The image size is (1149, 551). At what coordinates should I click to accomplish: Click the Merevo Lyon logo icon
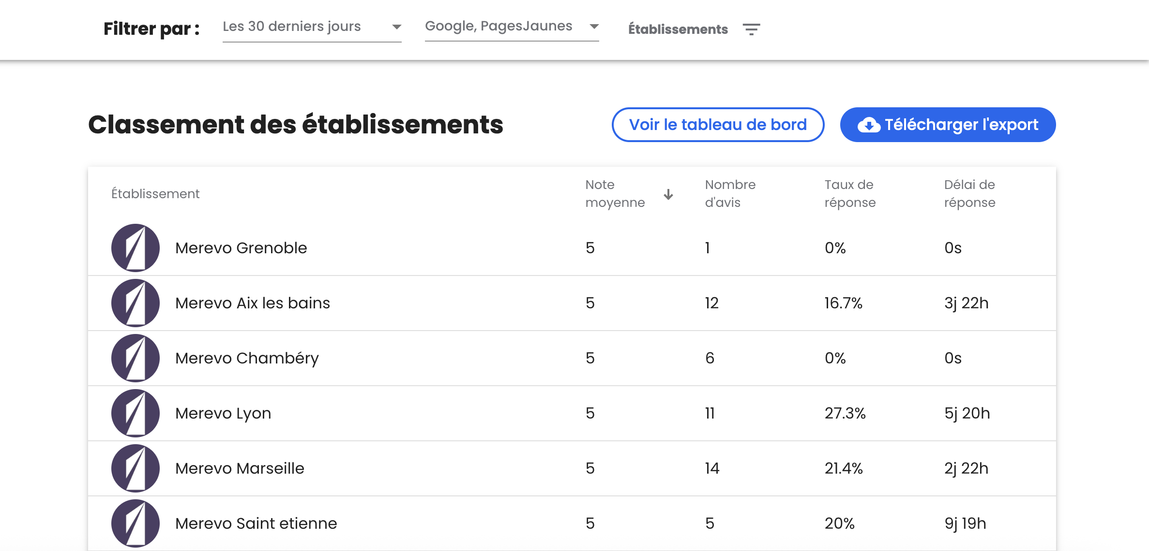click(136, 413)
